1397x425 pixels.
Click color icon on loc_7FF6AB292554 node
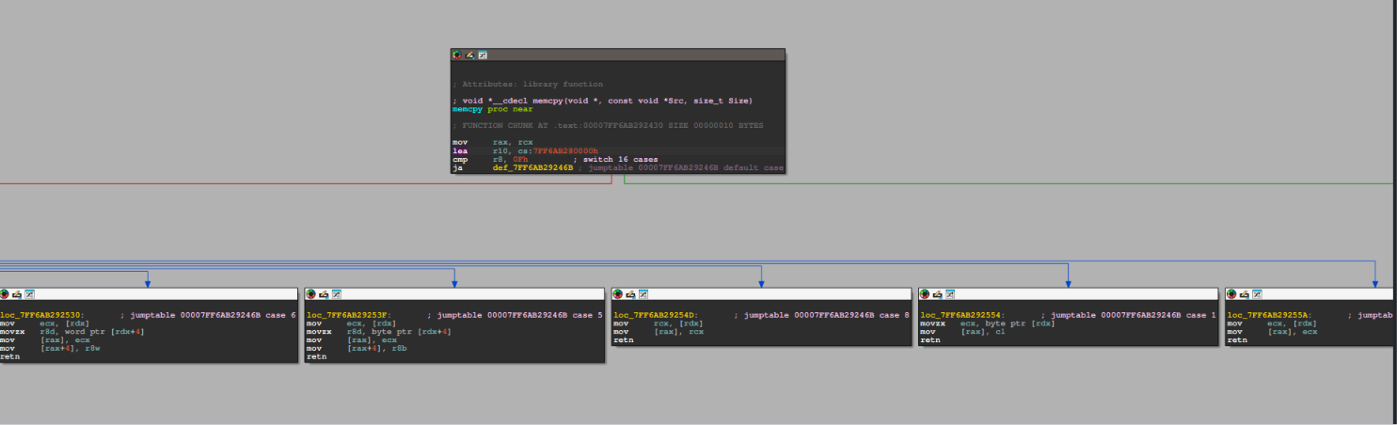click(x=925, y=294)
